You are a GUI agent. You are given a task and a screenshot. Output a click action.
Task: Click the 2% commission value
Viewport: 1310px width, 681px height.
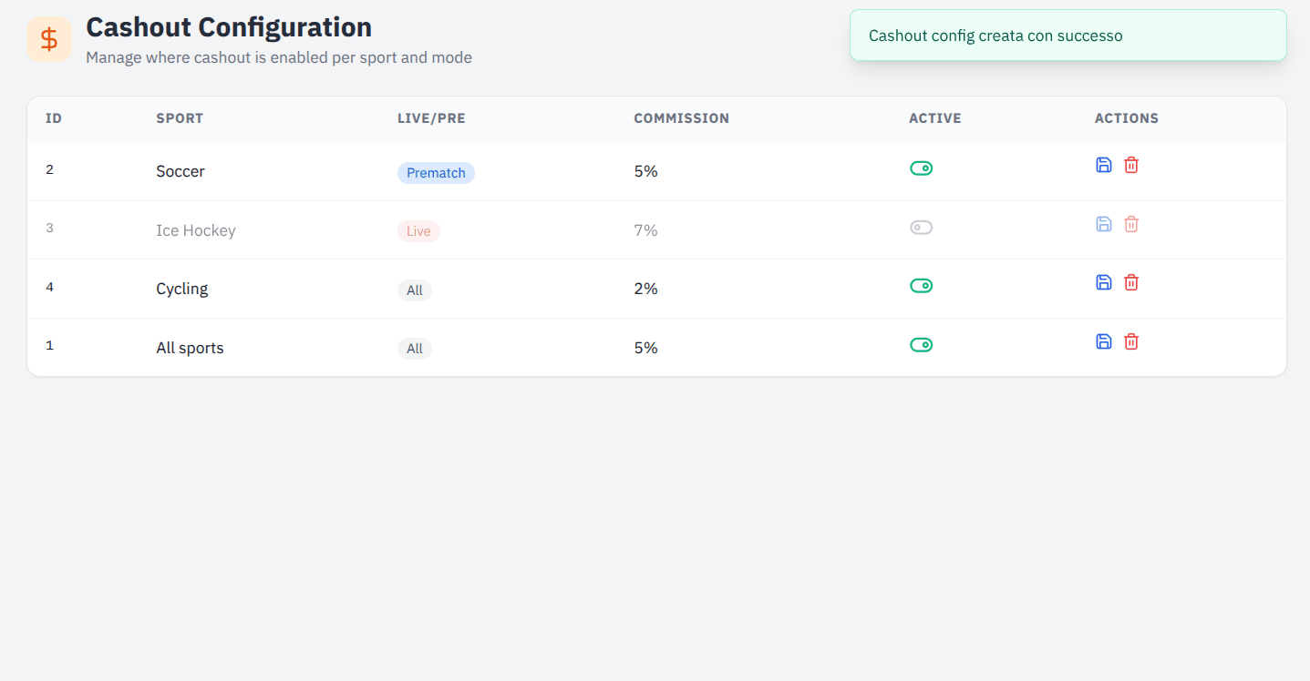click(645, 289)
